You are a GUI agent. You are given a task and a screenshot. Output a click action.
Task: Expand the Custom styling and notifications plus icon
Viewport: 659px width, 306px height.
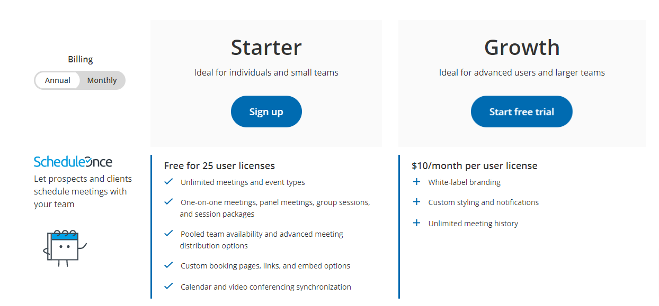(416, 202)
